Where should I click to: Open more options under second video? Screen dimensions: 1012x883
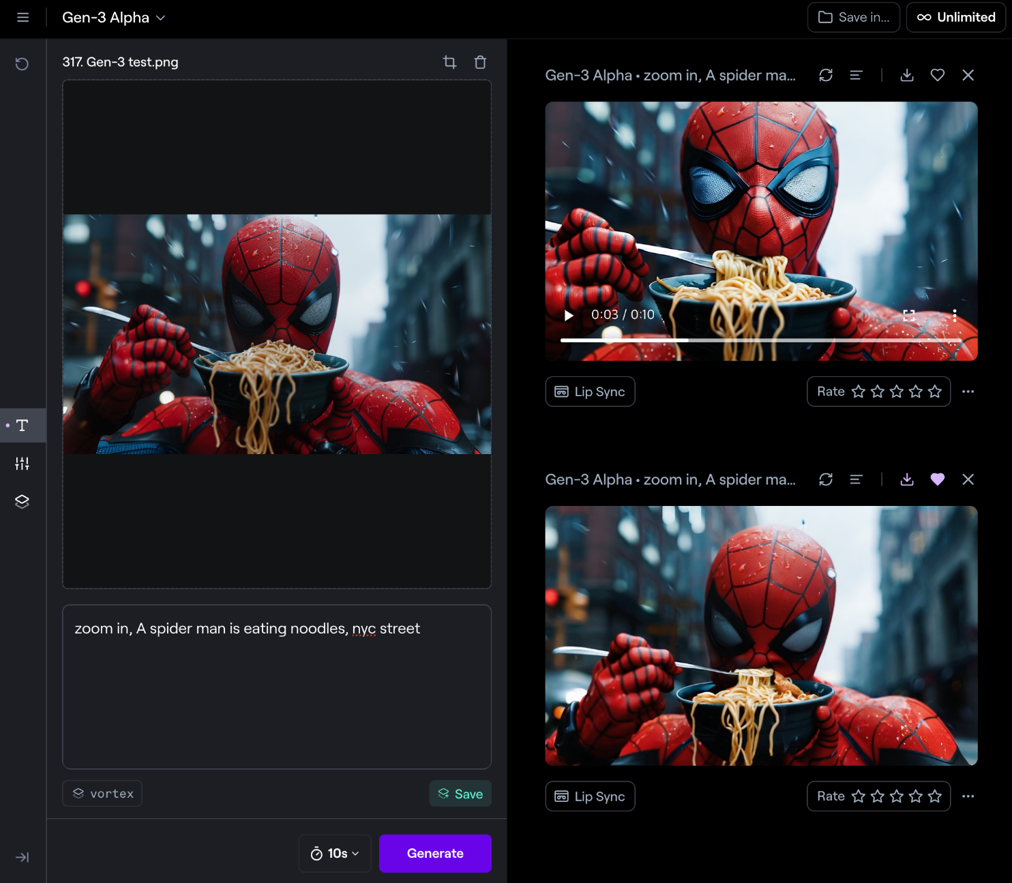click(x=968, y=796)
